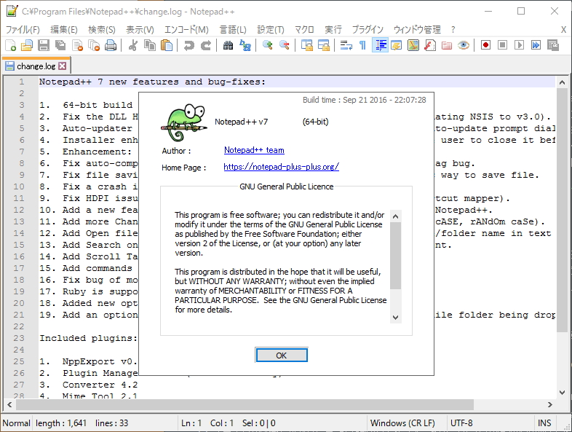Image resolution: width=572 pixels, height=432 pixels.
Task: Open the ファイル(F) menu
Action: [x=23, y=30]
